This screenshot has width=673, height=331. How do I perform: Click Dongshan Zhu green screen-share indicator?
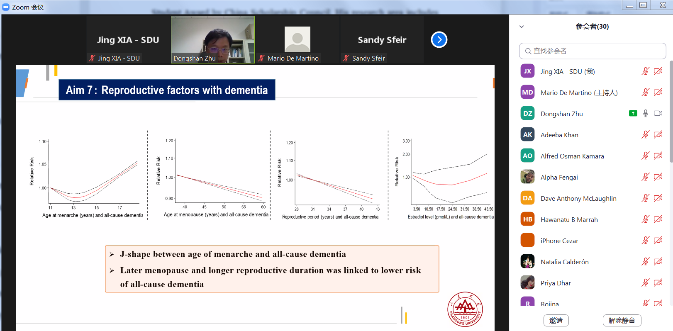point(633,113)
